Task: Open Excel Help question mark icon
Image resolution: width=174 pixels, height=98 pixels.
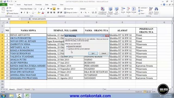Action: coord(164,5)
